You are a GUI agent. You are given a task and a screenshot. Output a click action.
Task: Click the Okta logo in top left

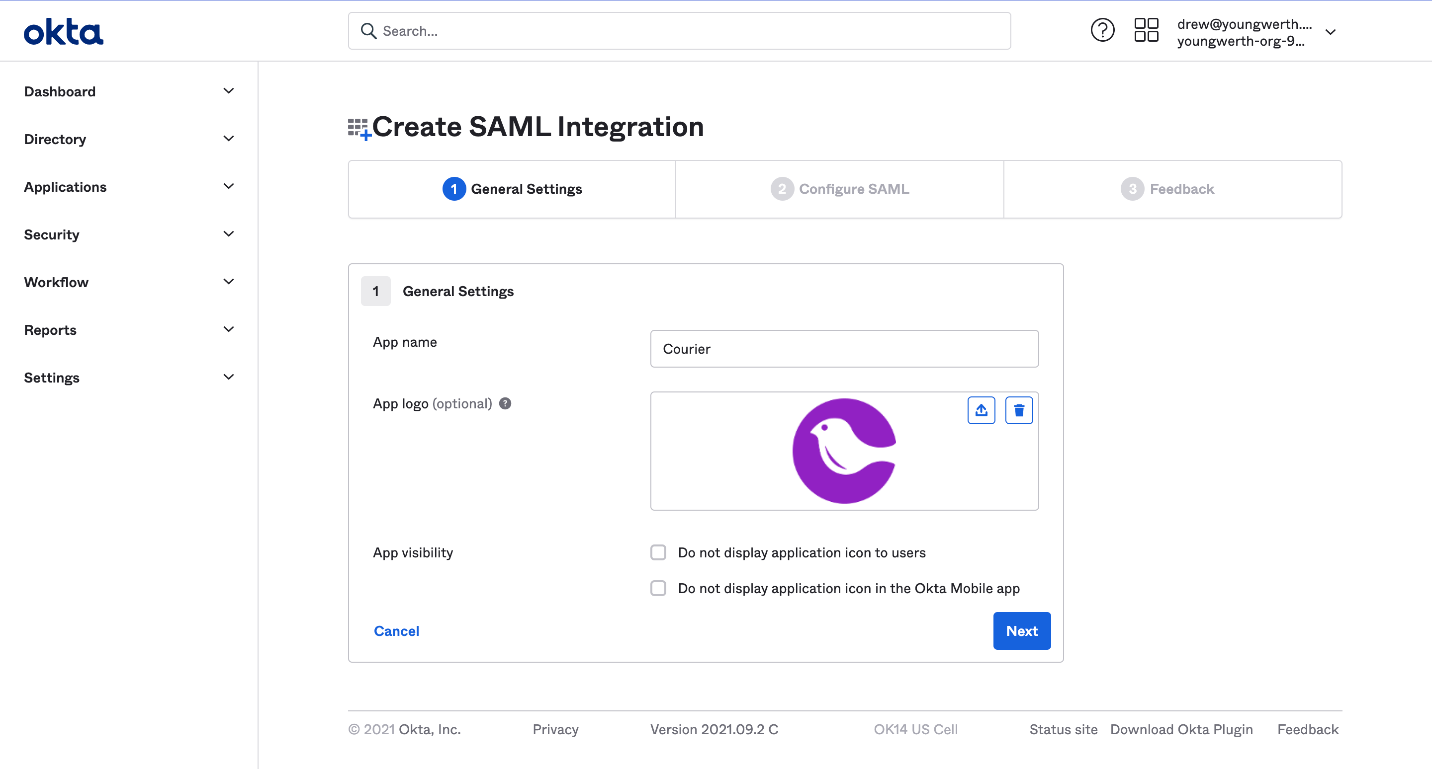click(63, 30)
